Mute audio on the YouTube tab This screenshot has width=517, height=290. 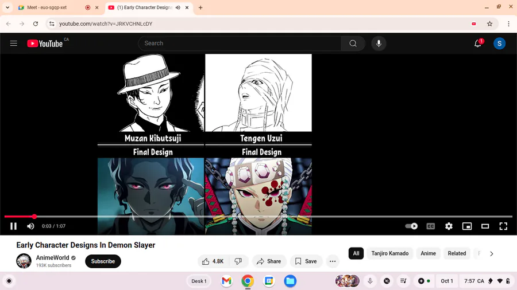pos(178,7)
